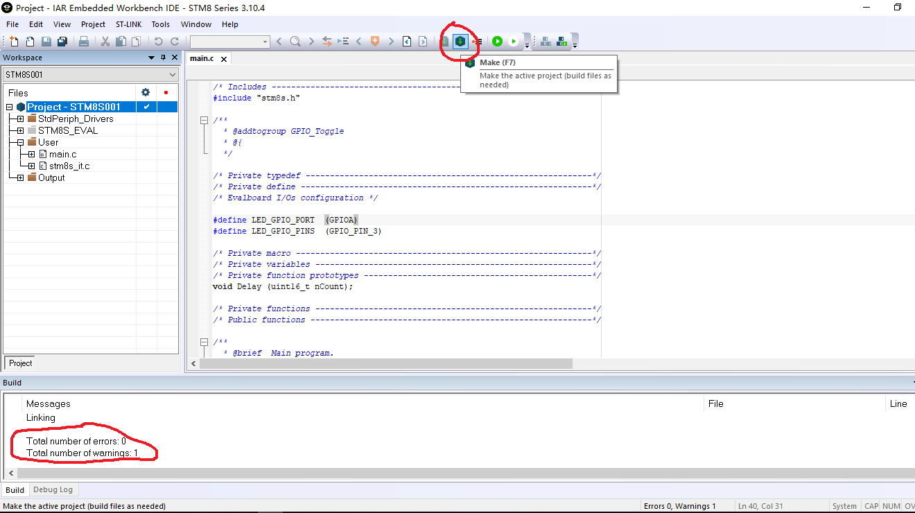
Task: Click the Print toolbar icon
Action: 84,42
